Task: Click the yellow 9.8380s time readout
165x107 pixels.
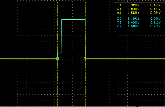Action: (x=134, y=9)
